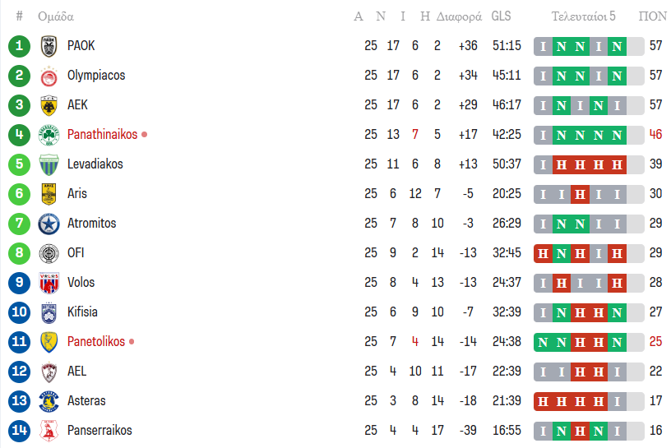Viewport: 671px width, 448px height.
Task: Open the Panetolikos team link
Action: [x=96, y=342]
